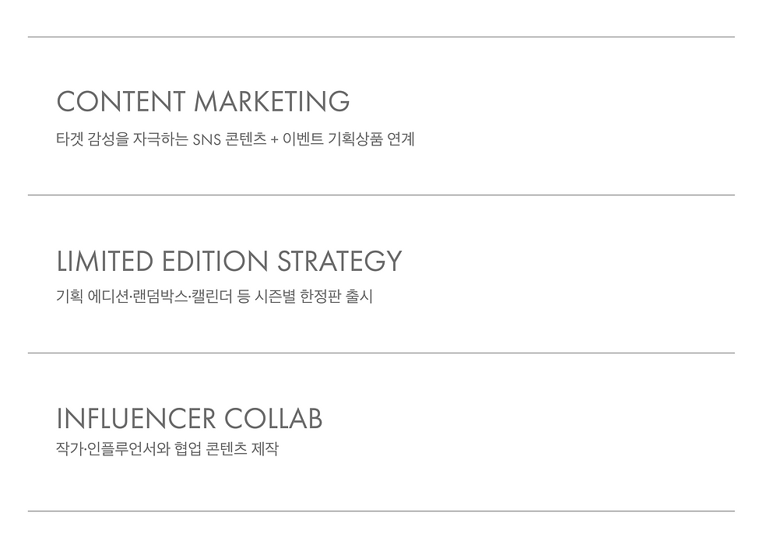The height and width of the screenshot is (548, 763).
Task: Click the divider line above LIMITED EDITION STRATEGY
Action: click(x=381, y=195)
